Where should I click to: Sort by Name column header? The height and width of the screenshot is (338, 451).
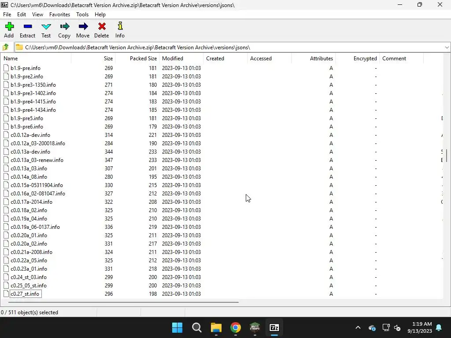[36, 59]
